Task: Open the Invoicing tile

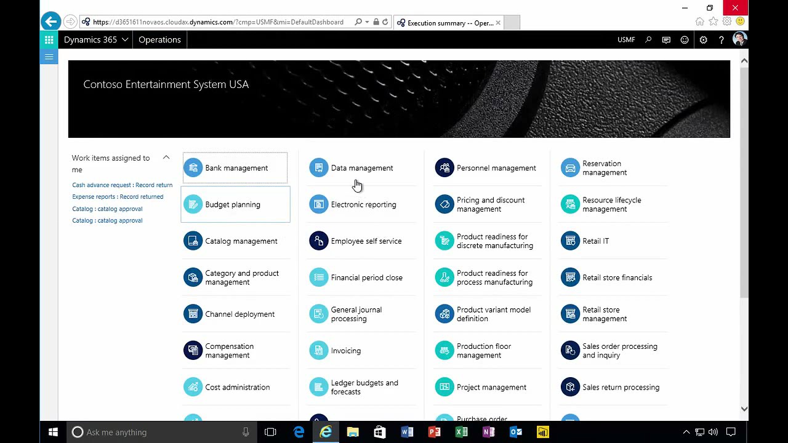Action: [x=361, y=351]
